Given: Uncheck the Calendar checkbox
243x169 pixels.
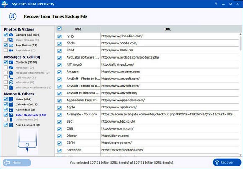Looking at the screenshot, I should point(5,104).
